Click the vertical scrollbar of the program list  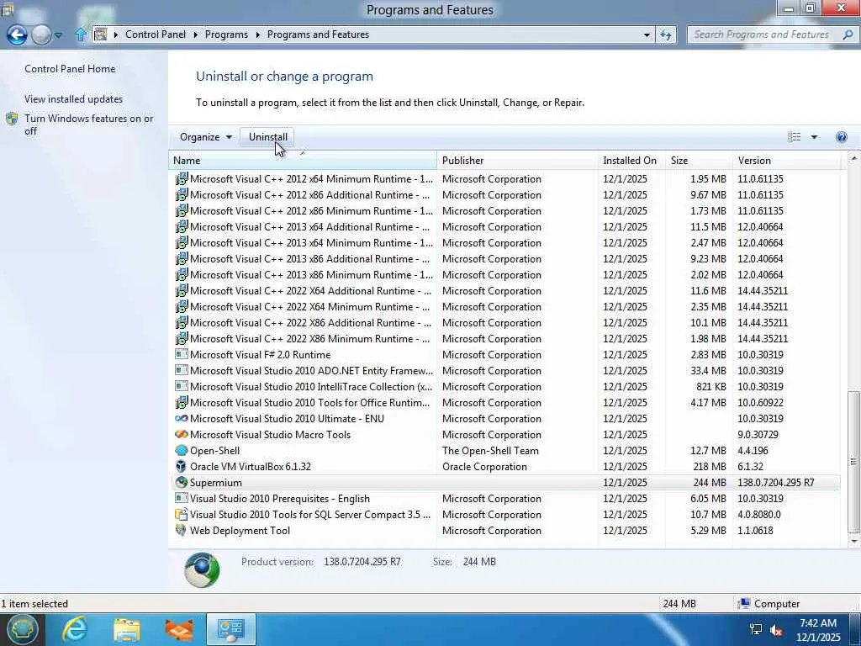click(x=853, y=462)
